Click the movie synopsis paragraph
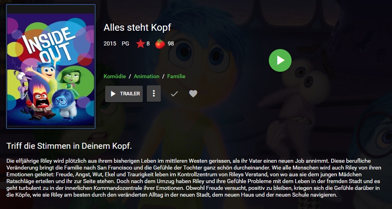Viewport: 392px width, 209px height. point(194,178)
